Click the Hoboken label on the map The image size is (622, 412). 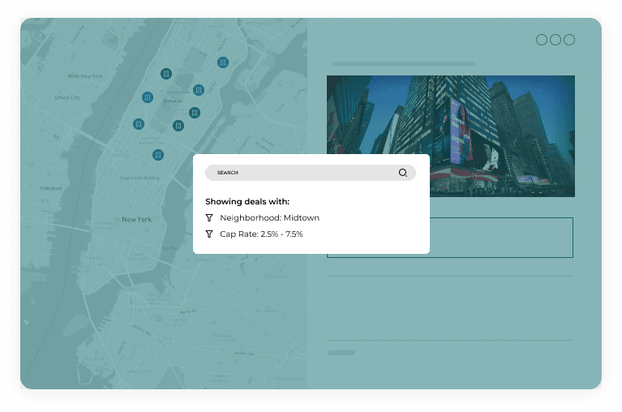click(x=51, y=188)
